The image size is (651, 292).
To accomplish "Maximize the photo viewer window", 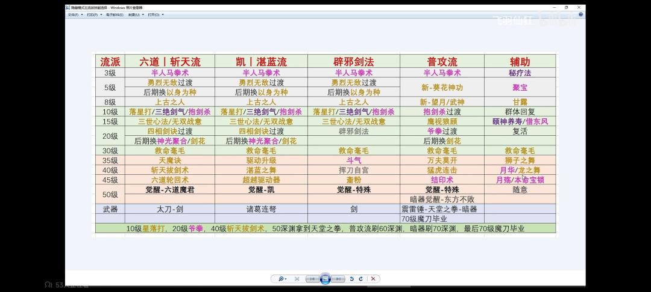I will 566,7.
